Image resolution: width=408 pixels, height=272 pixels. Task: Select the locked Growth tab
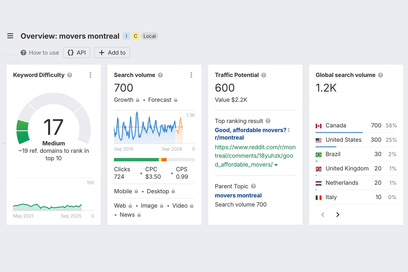127,100
